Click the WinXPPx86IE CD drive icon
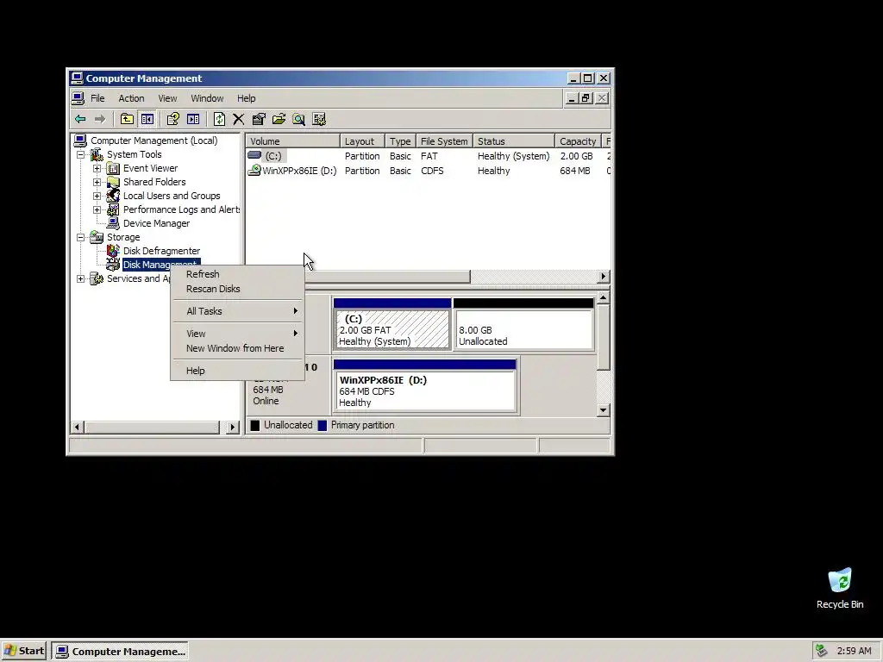 click(254, 170)
